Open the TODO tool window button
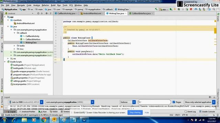Viewport: 220px width, 123px height. [54, 112]
